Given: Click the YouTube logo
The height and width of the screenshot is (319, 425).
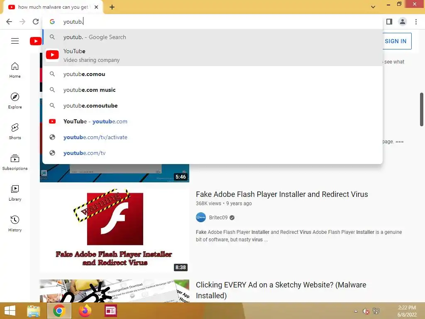Looking at the screenshot, I should coord(36,41).
